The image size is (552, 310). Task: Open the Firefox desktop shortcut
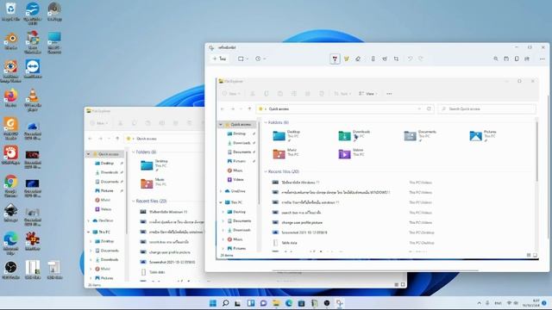click(x=10, y=98)
